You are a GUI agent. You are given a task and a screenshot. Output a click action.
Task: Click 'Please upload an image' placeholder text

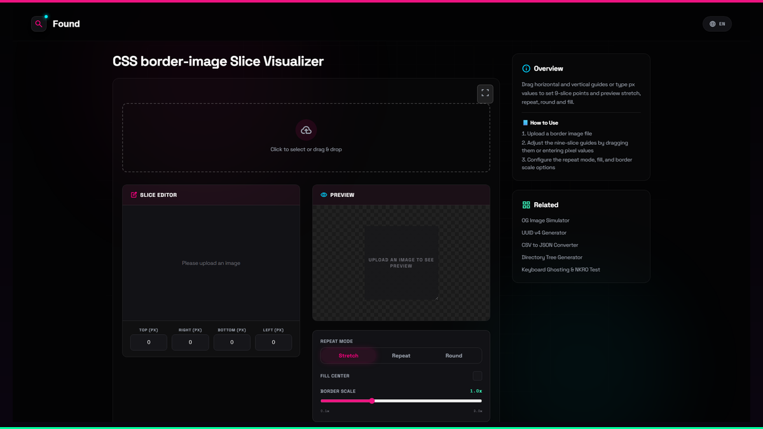coord(211,263)
